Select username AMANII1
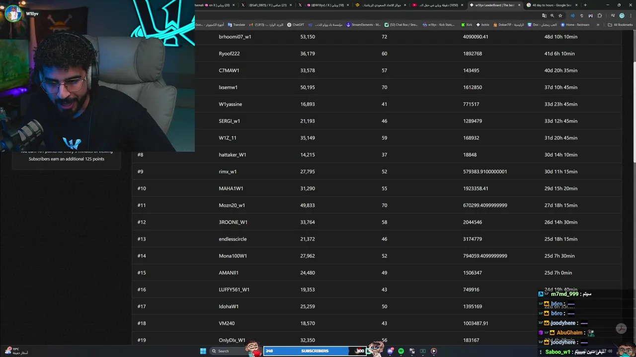 coord(229,273)
